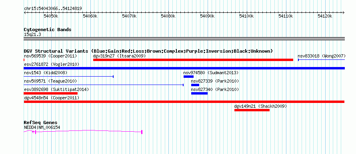
Task: Click the 54090k ruler tick label
Action: 207,16
